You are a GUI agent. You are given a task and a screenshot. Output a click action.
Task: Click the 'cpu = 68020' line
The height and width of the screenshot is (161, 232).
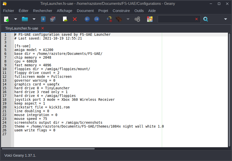26,61
